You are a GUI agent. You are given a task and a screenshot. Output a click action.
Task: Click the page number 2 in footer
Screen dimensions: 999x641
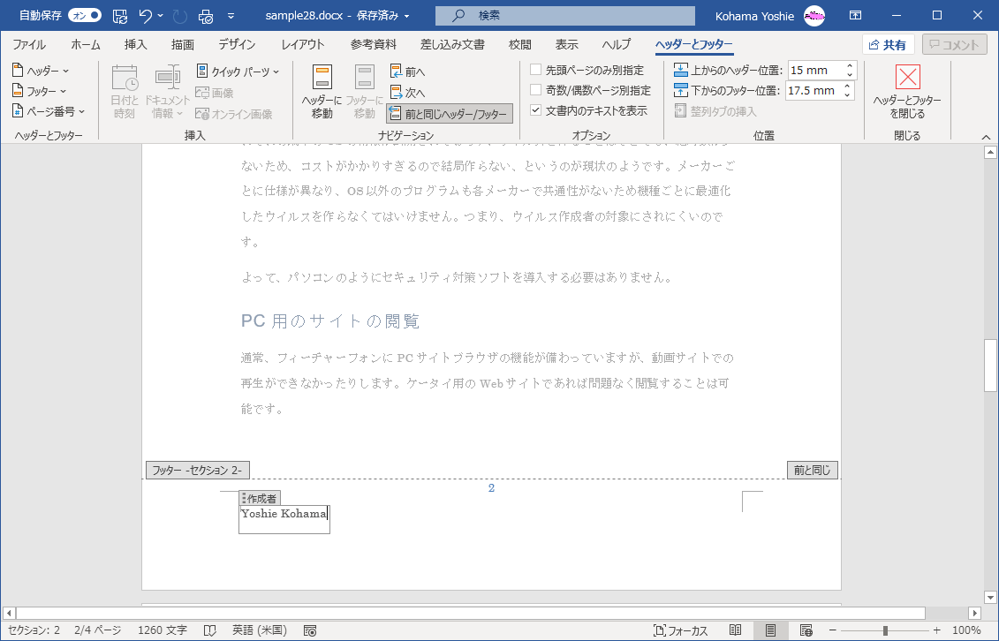click(491, 488)
